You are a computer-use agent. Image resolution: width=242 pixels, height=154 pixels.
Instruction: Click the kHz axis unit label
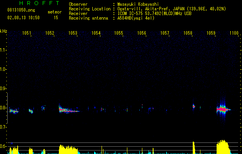pyautogui.click(x=3, y=31)
